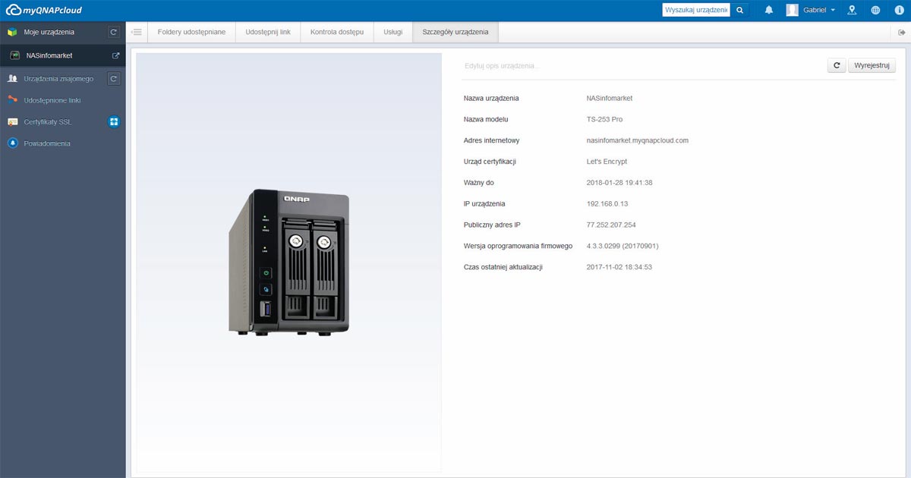The height and width of the screenshot is (478, 911).
Task: Select Moje urządzenia in sidebar
Action: 49,32
